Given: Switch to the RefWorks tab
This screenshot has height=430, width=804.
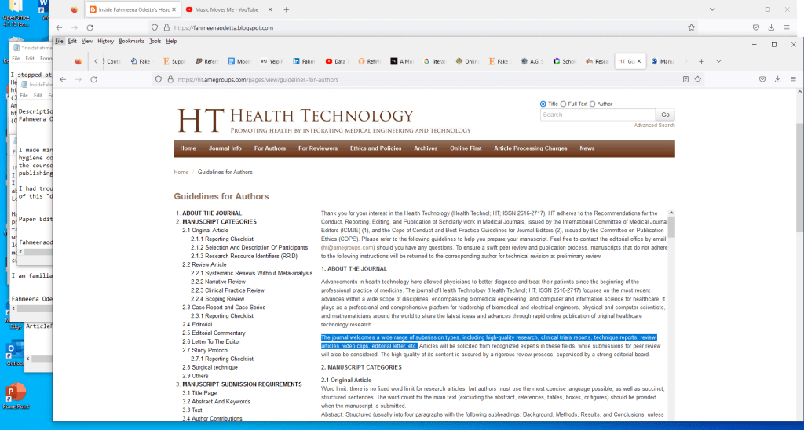Looking at the screenshot, I should (371, 61).
